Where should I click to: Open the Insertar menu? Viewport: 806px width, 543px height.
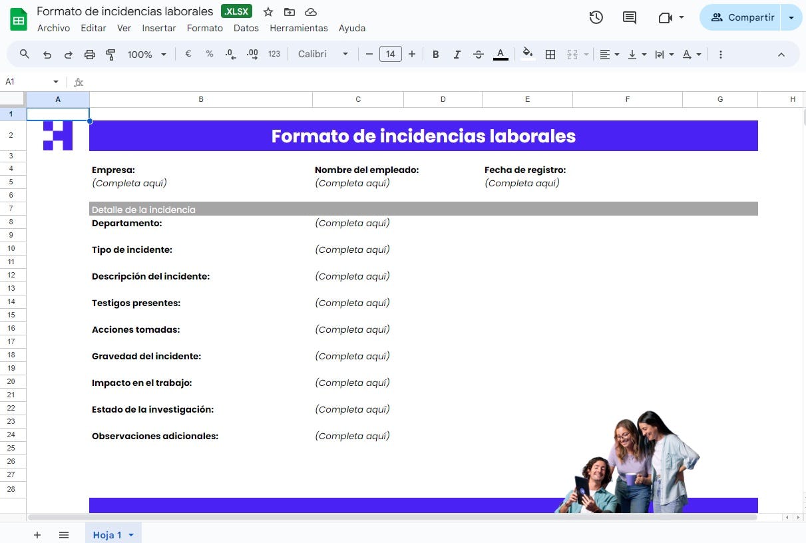[159, 28]
